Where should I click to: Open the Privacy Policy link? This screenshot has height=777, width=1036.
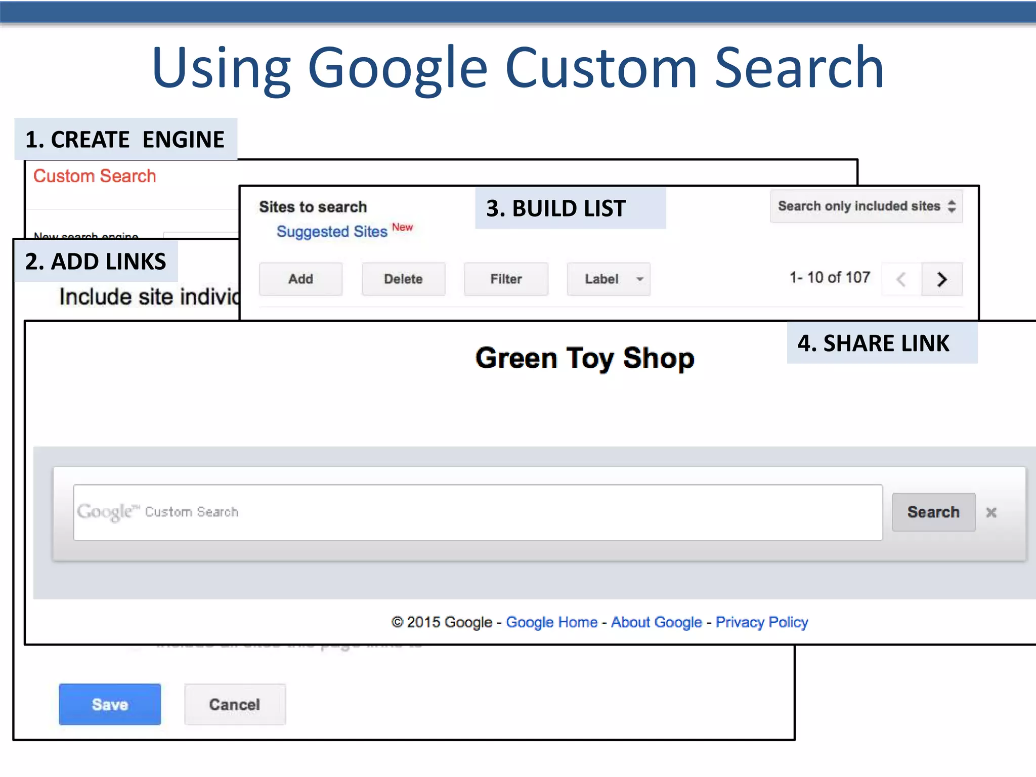[762, 622]
